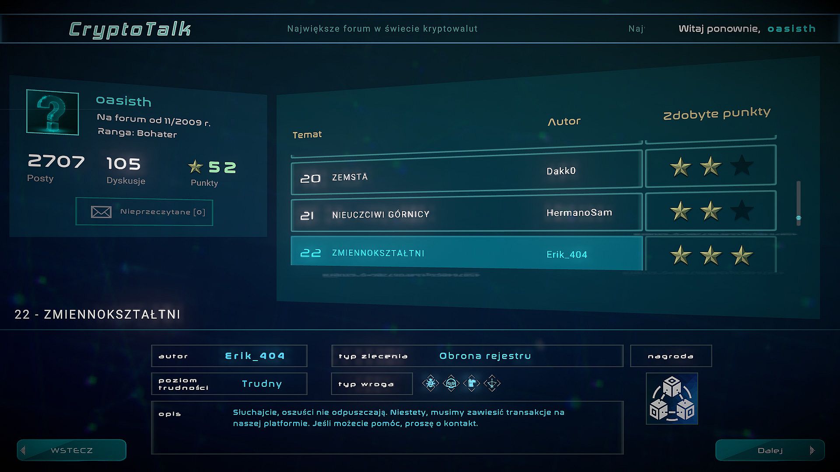
Task: Click the bug enemy type icon
Action: click(x=430, y=384)
